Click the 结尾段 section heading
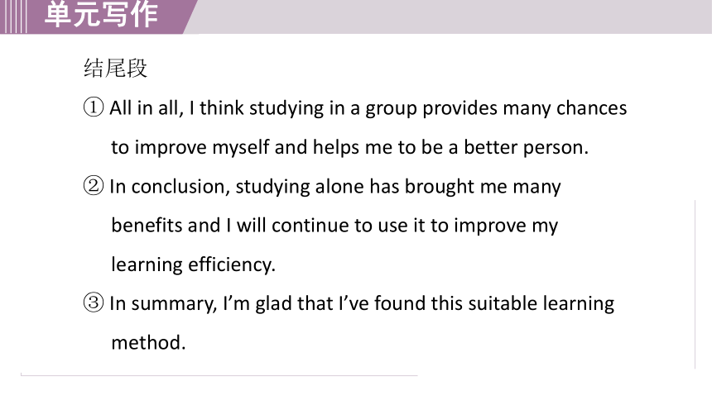The width and height of the screenshot is (712, 400). tap(115, 69)
